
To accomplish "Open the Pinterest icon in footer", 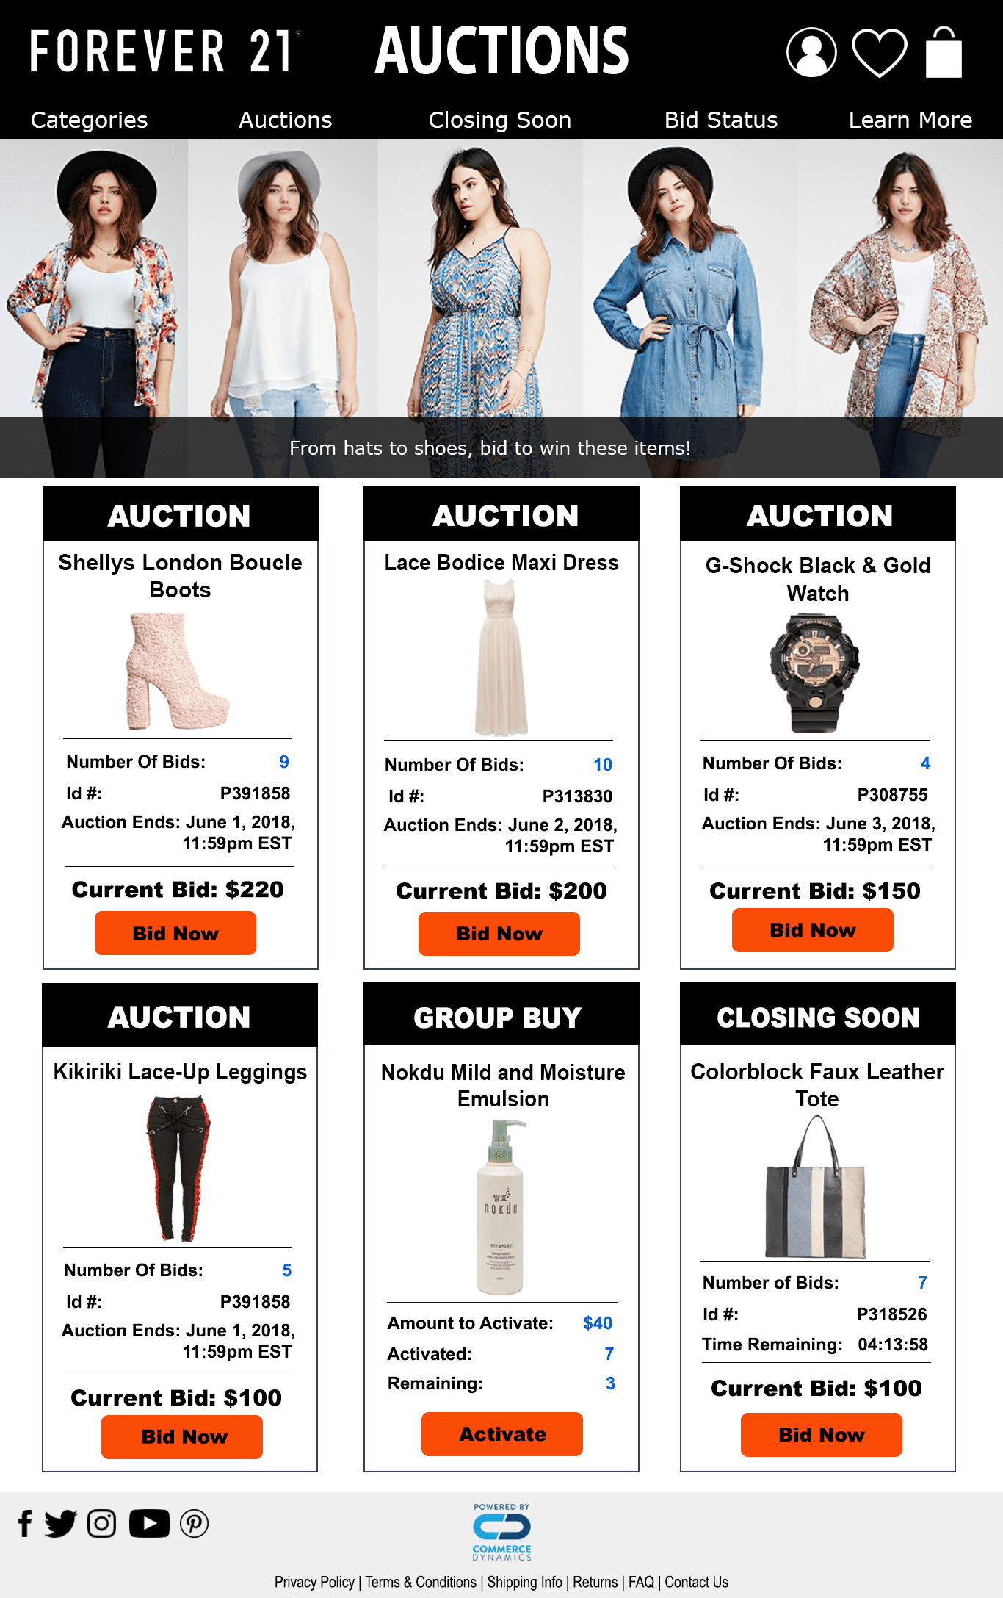I will pos(195,1523).
